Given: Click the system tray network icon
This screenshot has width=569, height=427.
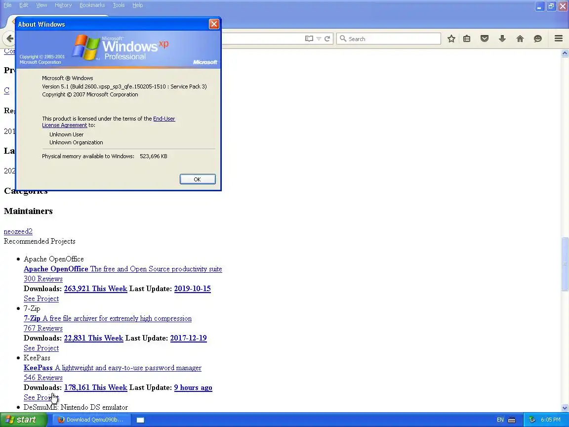Looking at the screenshot, I should tap(532, 420).
